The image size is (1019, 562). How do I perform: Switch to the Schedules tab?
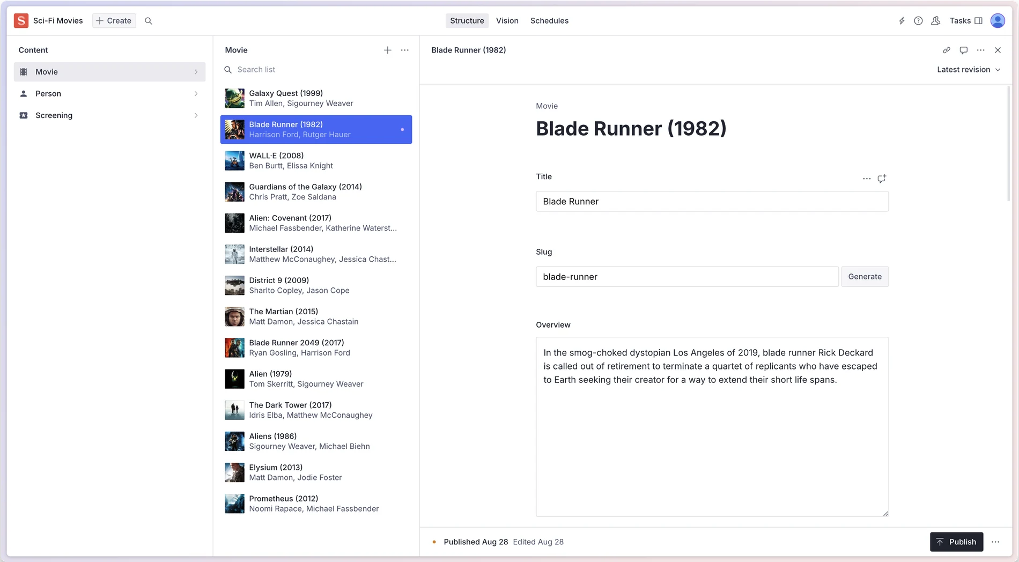pos(549,21)
